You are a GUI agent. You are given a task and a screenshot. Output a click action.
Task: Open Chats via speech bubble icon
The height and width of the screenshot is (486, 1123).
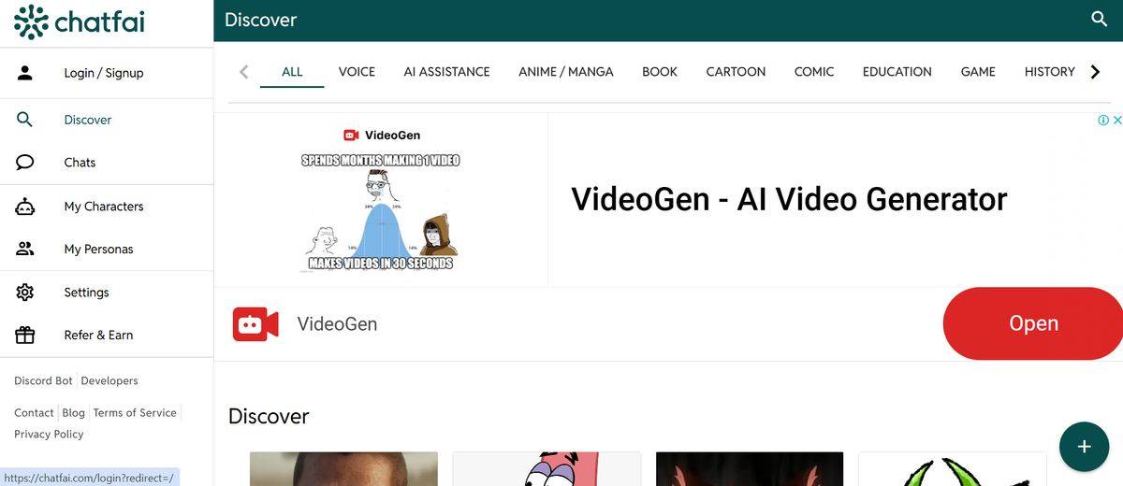point(25,163)
